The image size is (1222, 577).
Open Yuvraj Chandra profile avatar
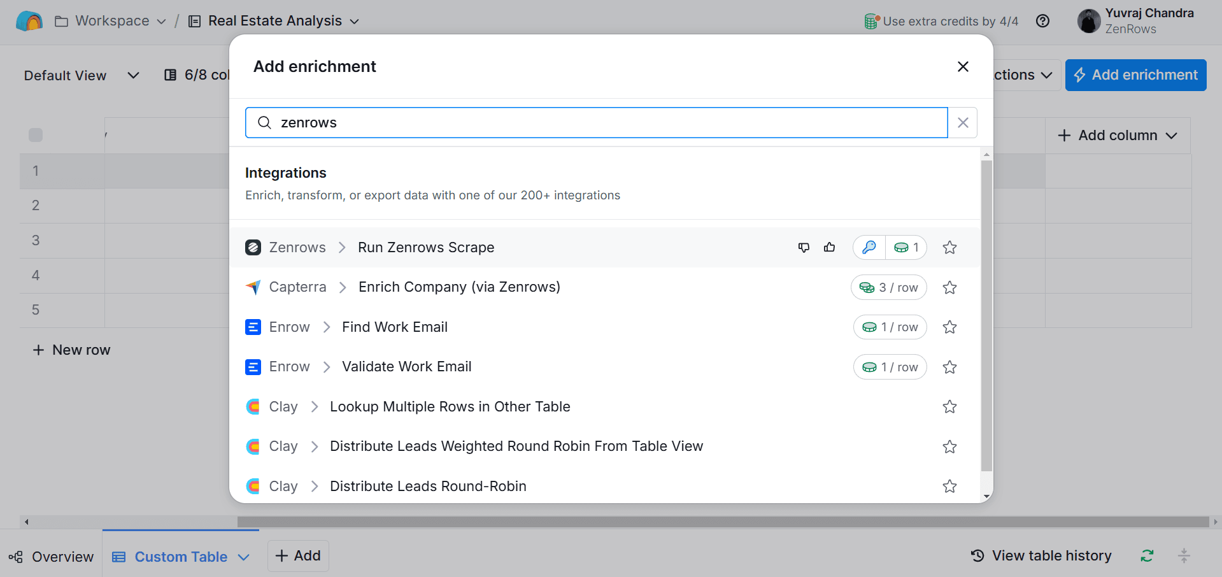tap(1089, 21)
